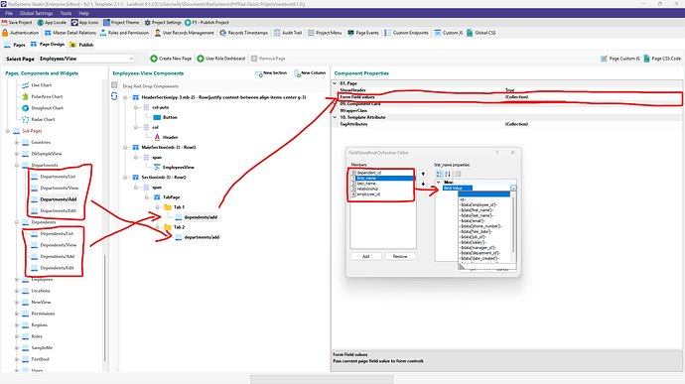This screenshot has width=685, height=384.
Task: Select dependents/add under Tab 1
Action: coord(201,217)
